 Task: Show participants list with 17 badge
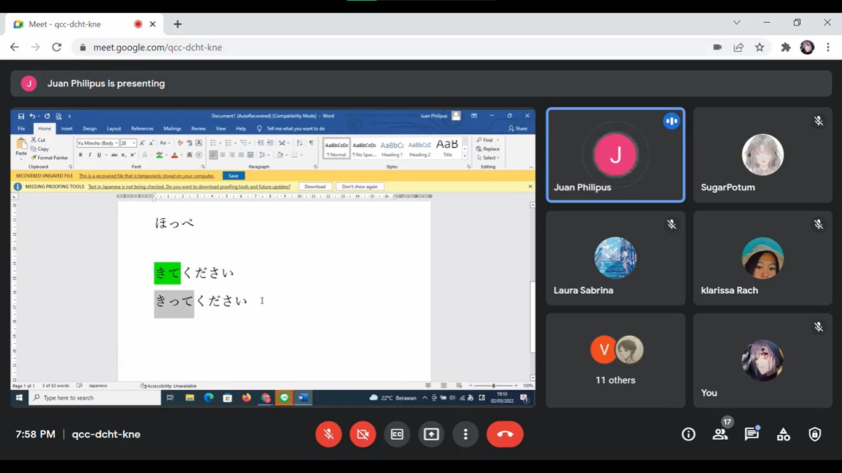click(720, 434)
